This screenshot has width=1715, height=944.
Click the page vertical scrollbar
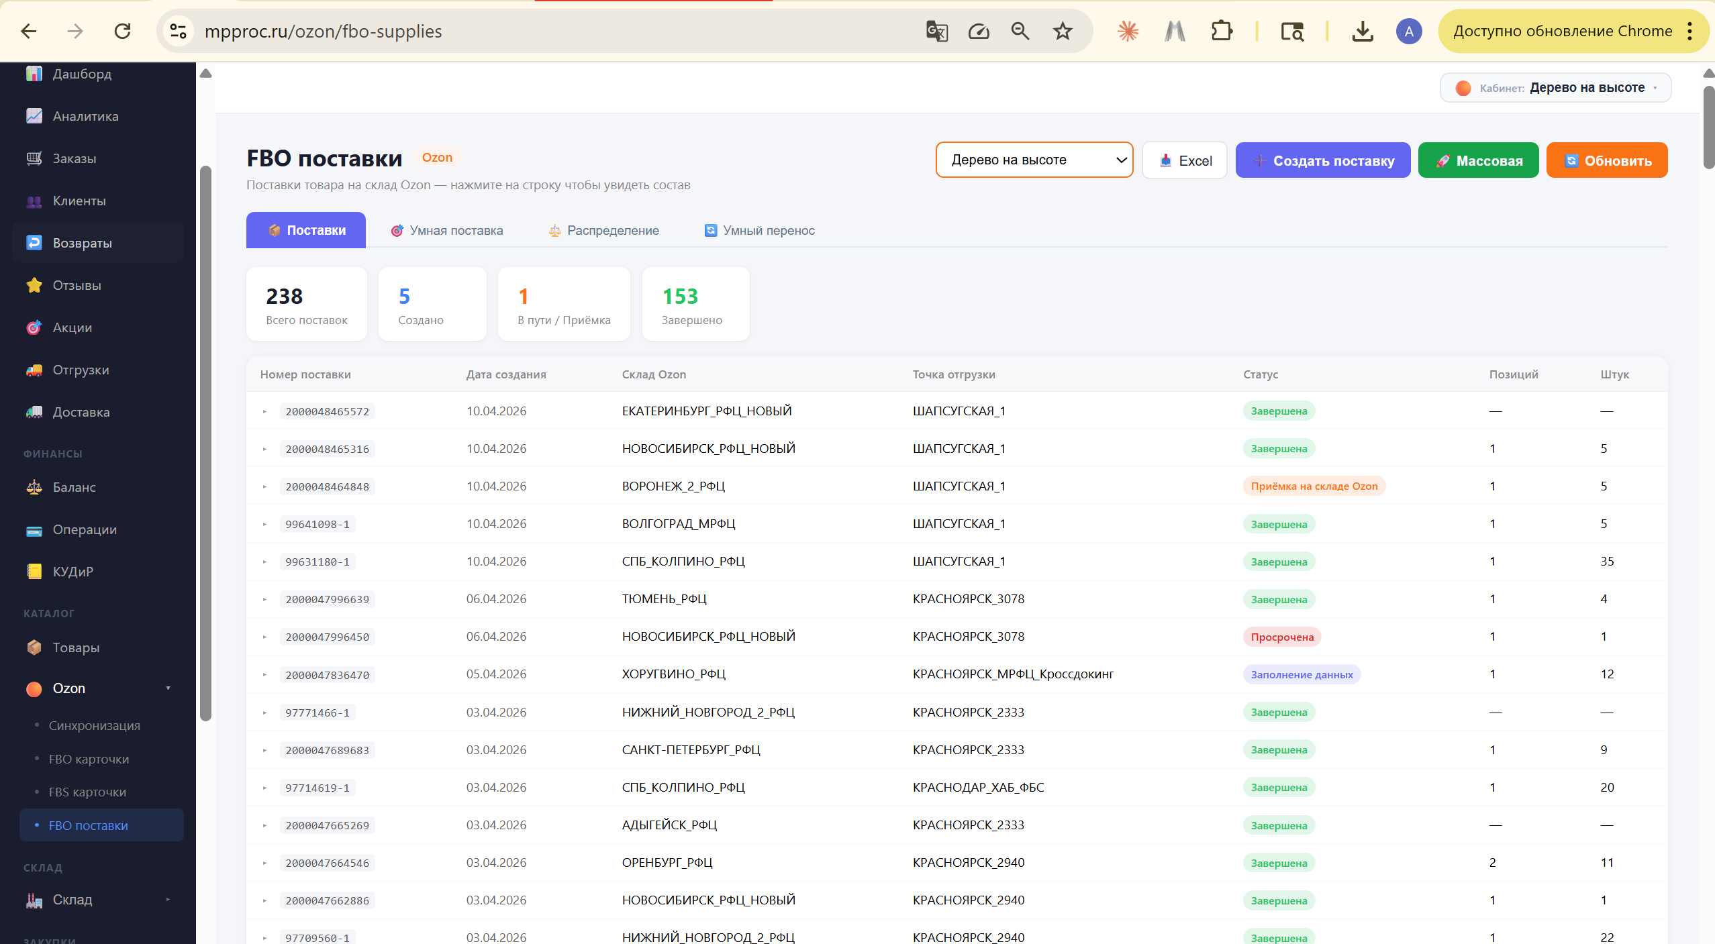coord(1708,127)
